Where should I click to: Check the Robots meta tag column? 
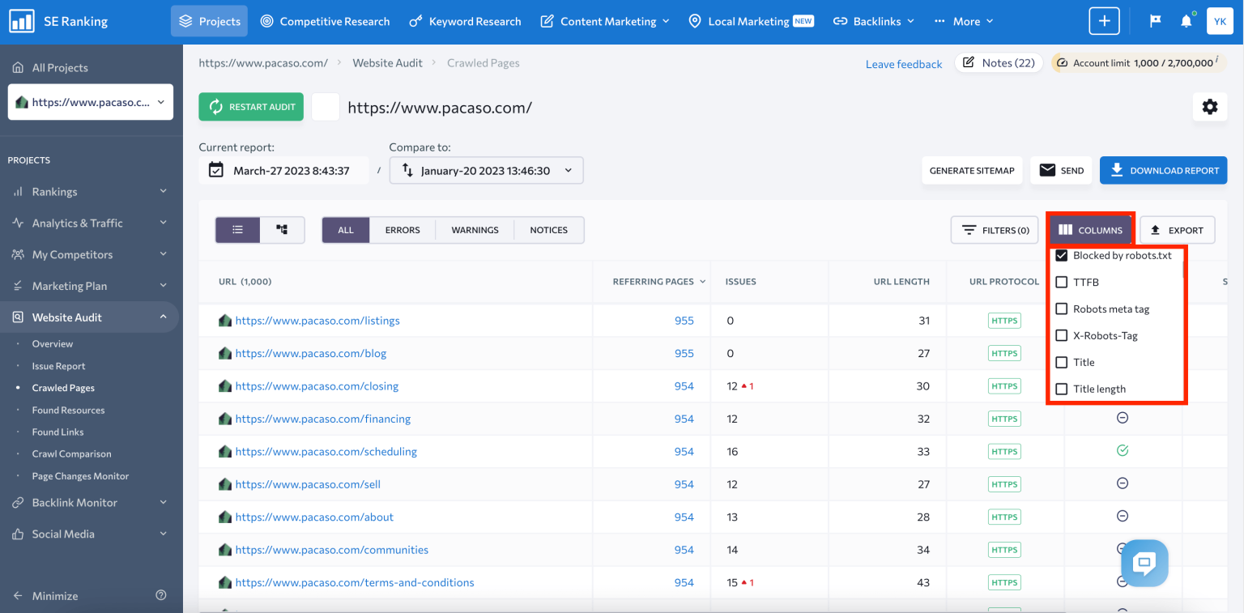click(1061, 309)
